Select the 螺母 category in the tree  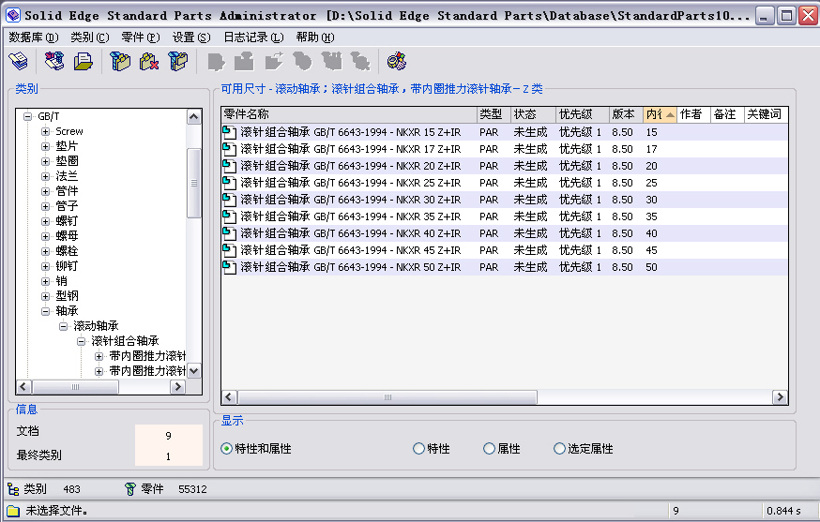click(x=67, y=236)
